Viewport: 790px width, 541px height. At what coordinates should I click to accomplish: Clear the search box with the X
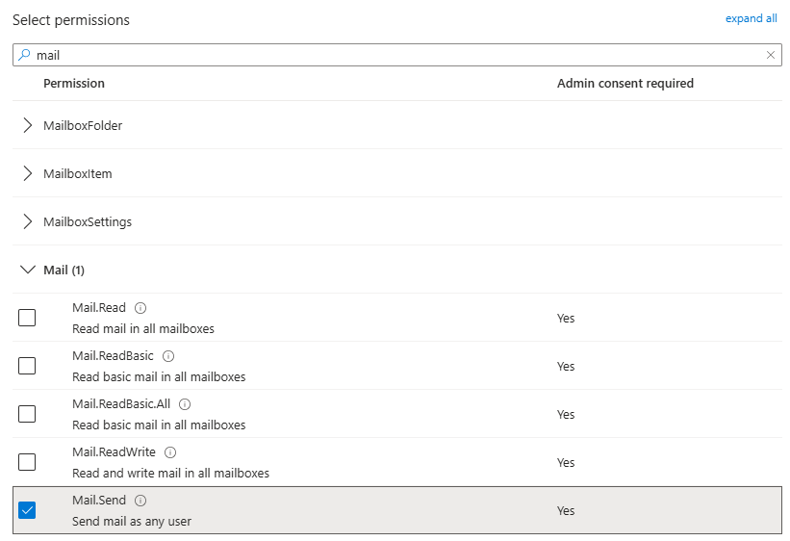[771, 55]
